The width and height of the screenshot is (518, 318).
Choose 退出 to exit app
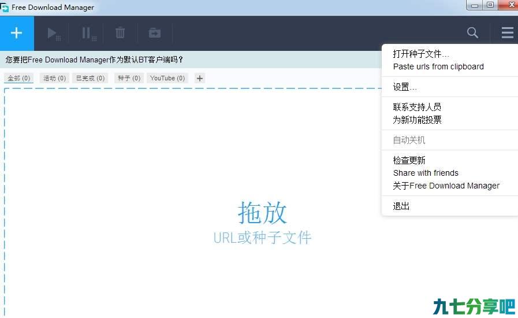point(401,206)
